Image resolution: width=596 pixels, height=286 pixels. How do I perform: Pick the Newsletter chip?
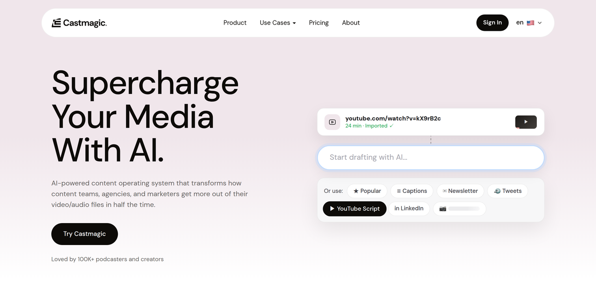point(460,191)
